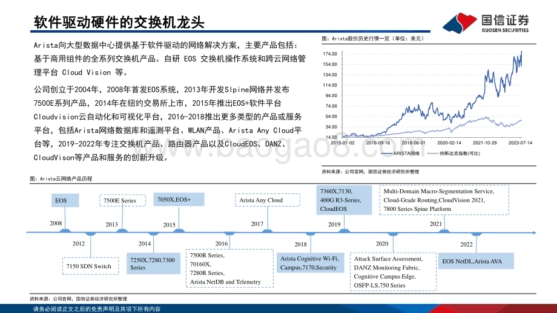This screenshot has height=313, width=557.
Task: Click the ARISTA网络 legend entry
Action: (400, 153)
